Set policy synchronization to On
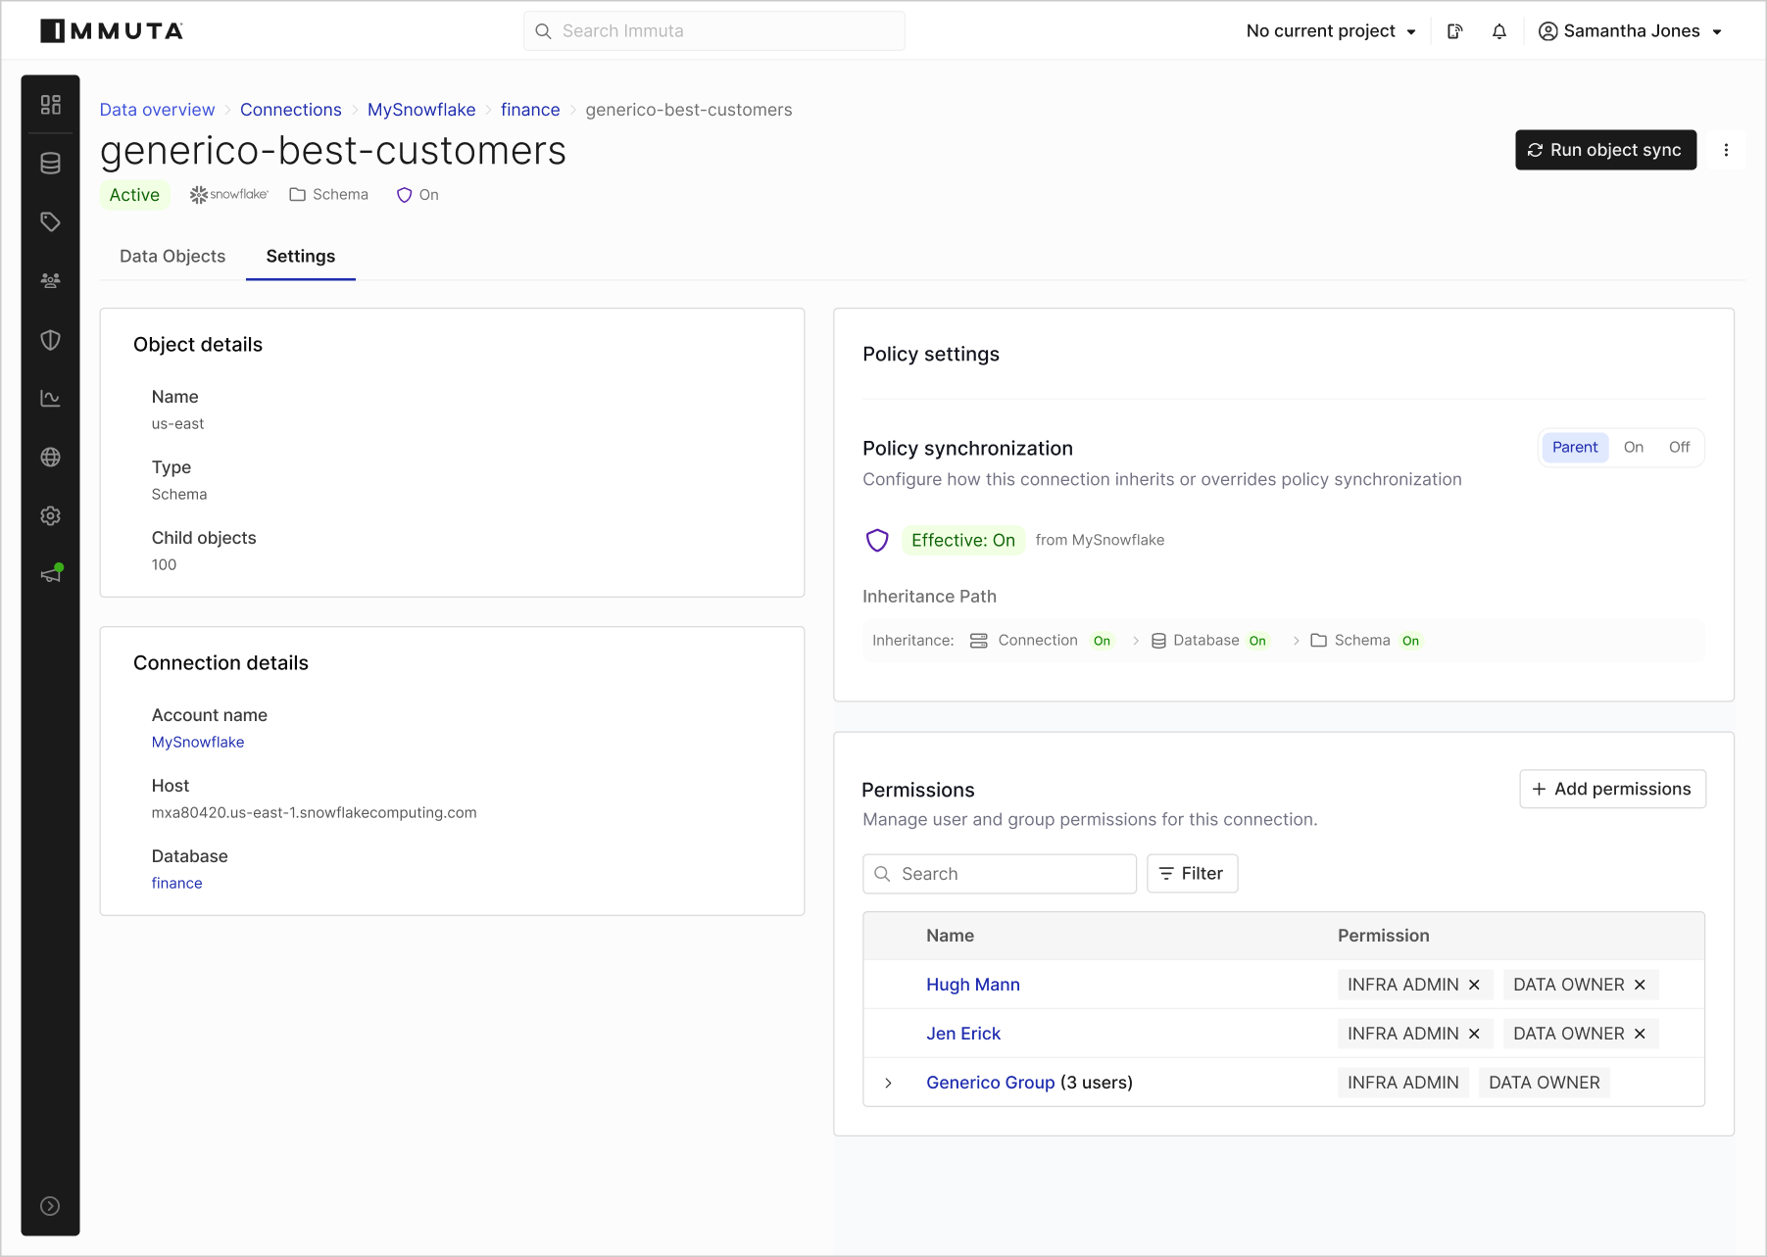 (x=1633, y=448)
